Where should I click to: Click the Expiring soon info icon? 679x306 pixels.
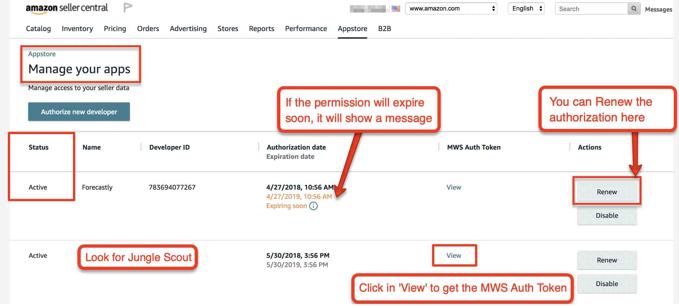tap(313, 206)
